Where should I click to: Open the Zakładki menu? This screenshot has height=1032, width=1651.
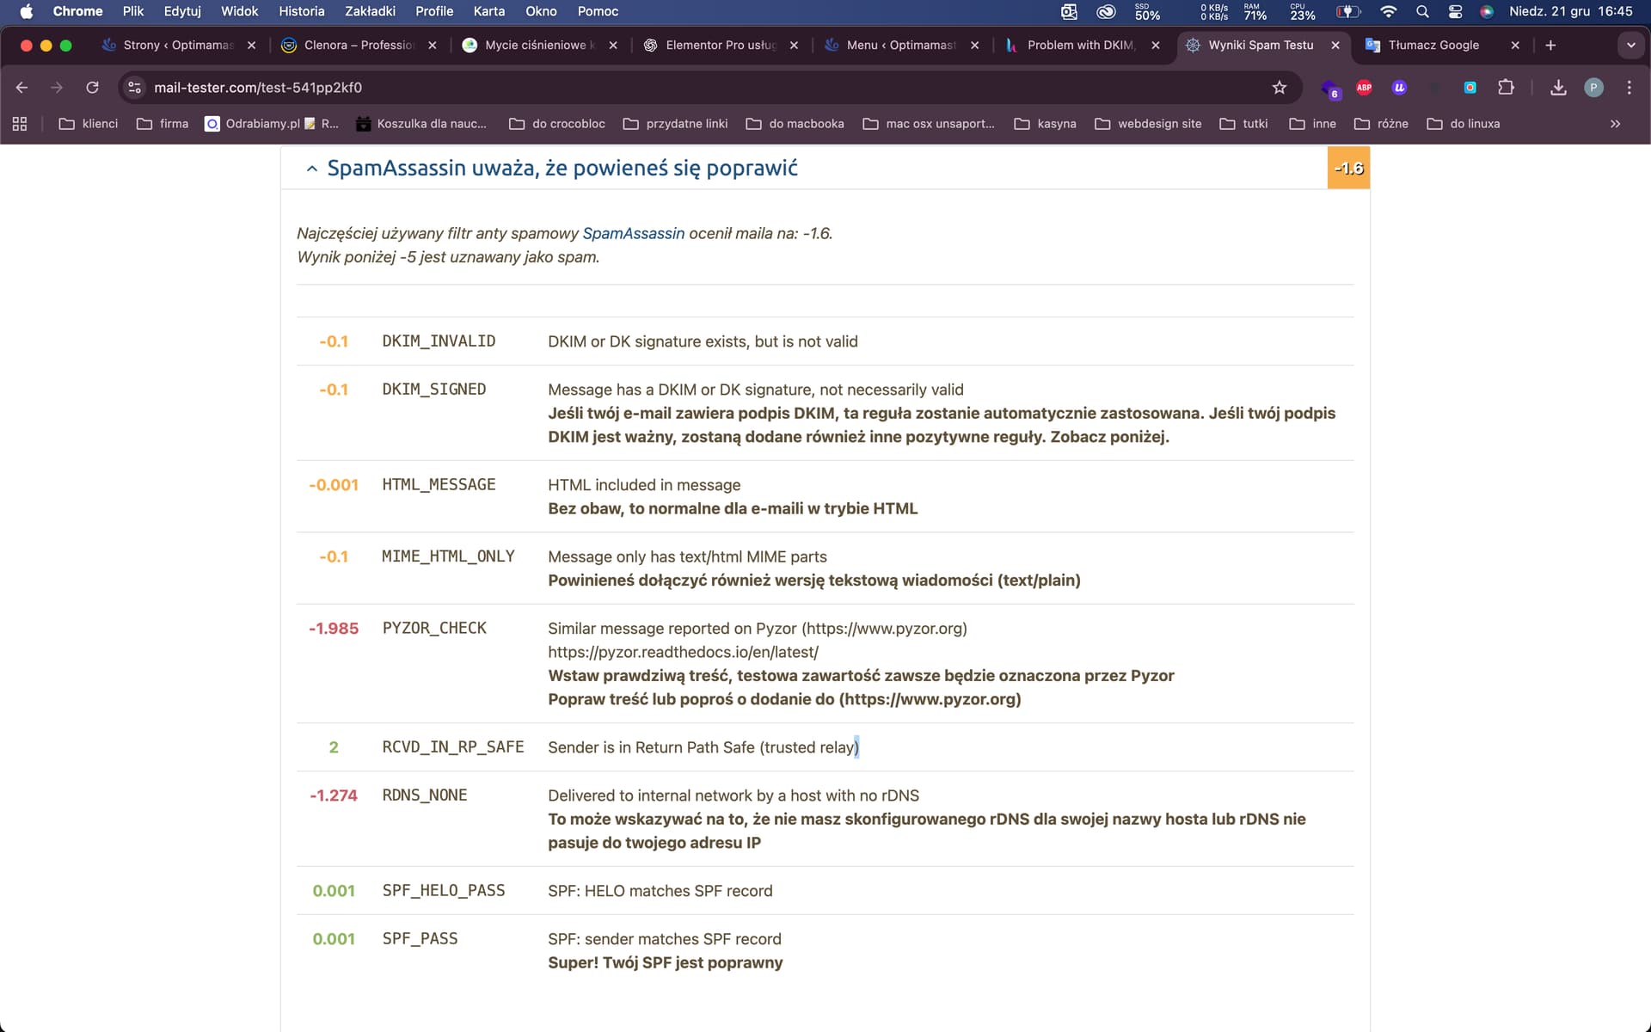point(370,12)
